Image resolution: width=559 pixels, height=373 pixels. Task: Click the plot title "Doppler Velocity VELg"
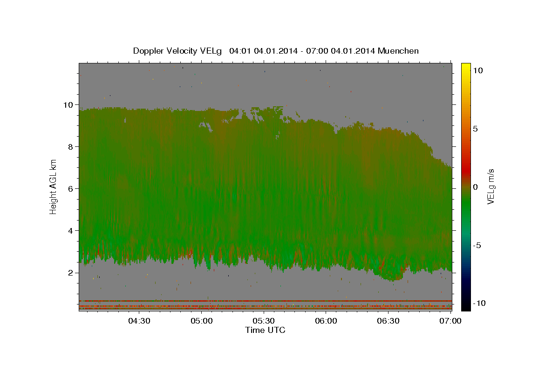[x=178, y=51]
